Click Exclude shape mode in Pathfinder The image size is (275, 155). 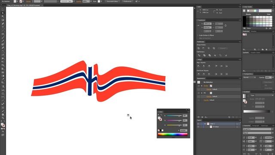click(214, 48)
